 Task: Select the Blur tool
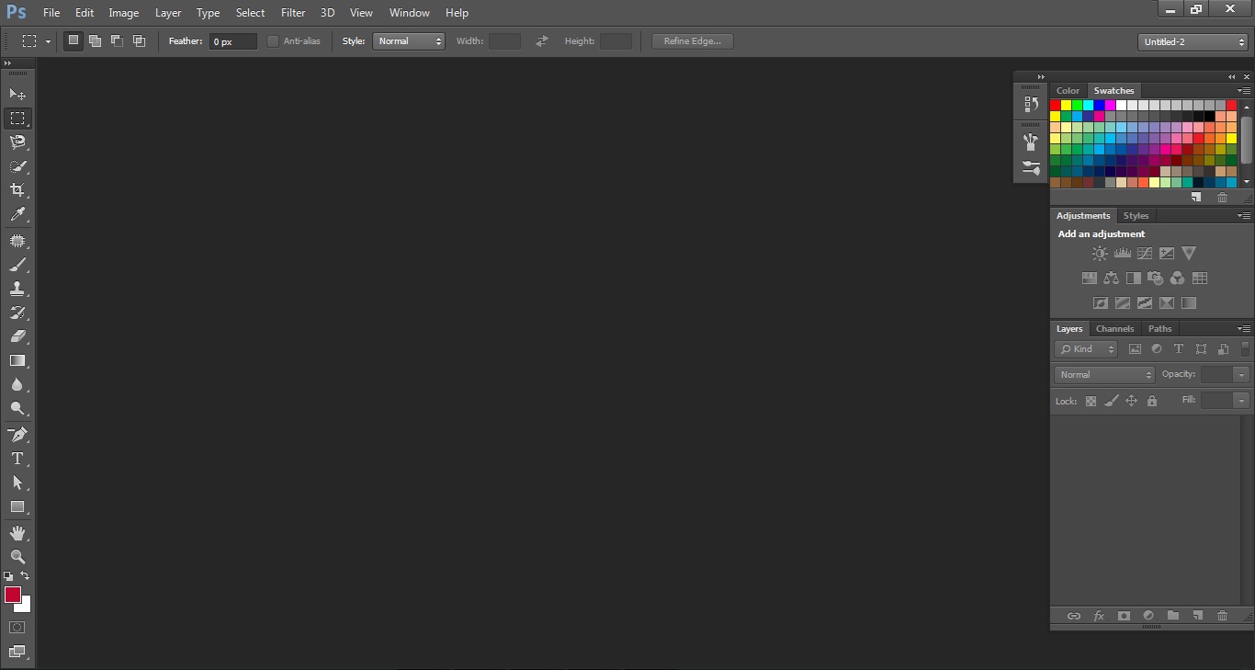(17, 384)
